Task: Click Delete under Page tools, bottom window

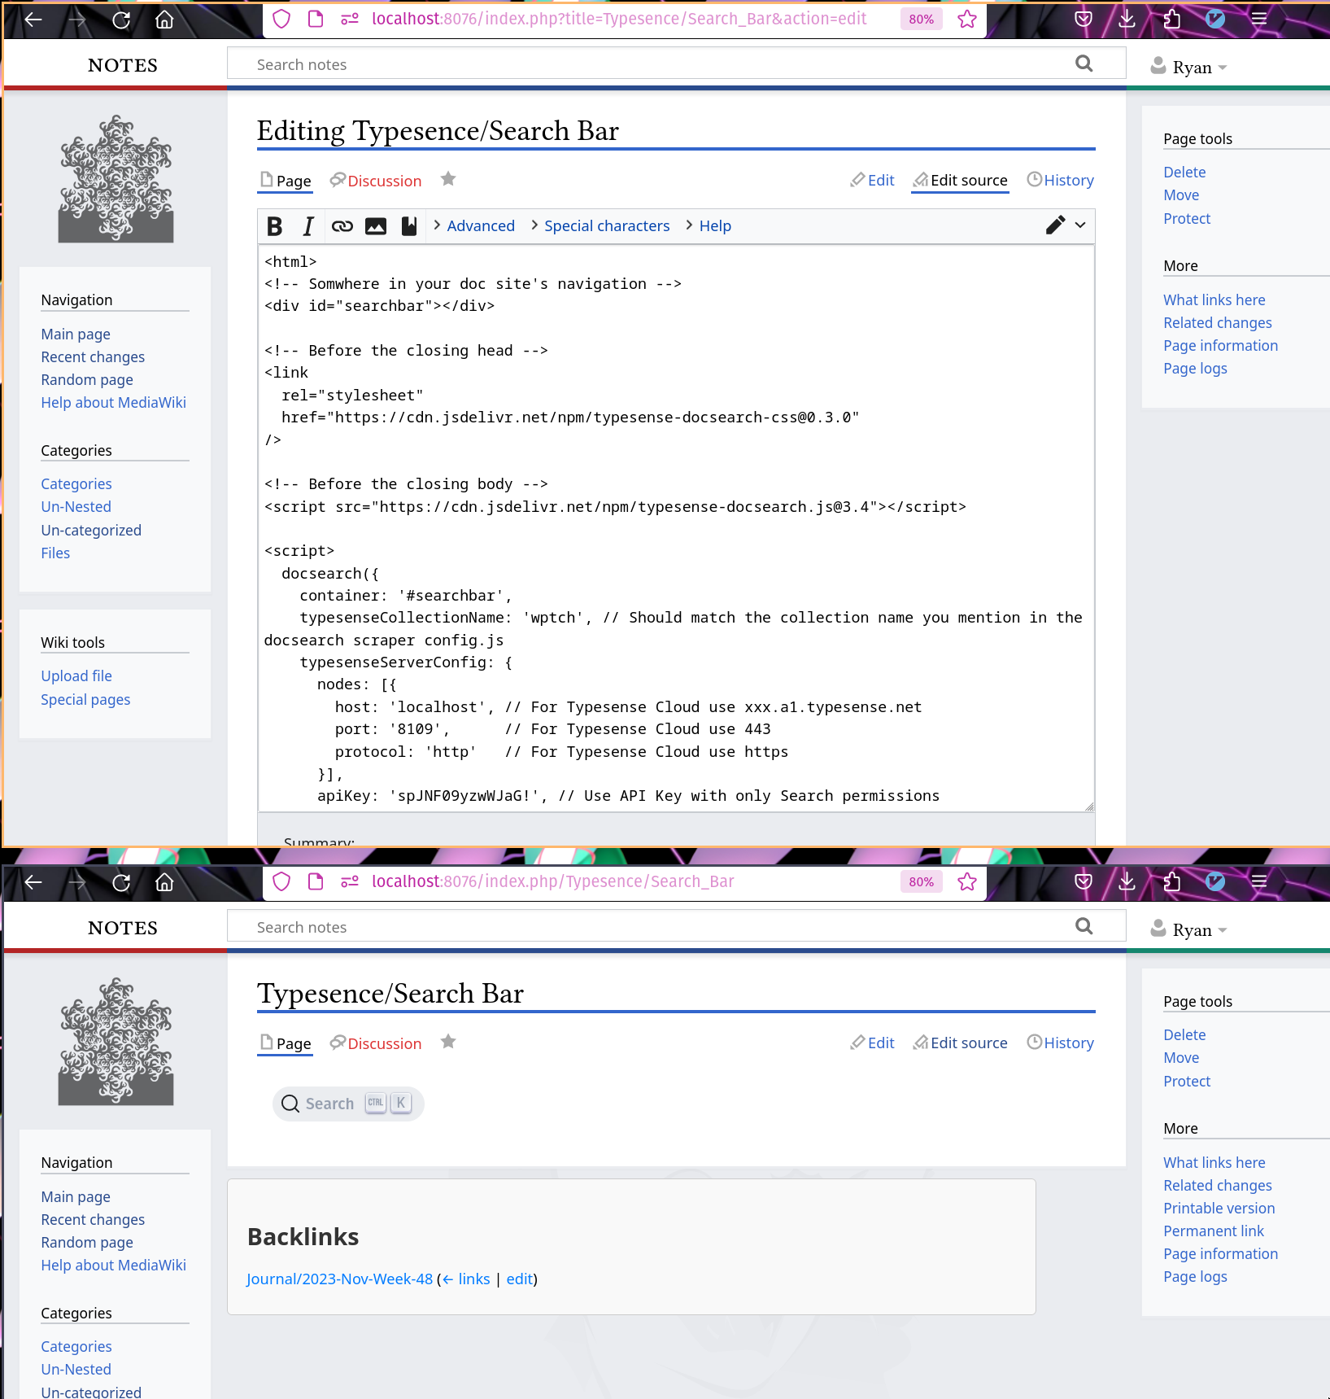Action: click(1184, 1034)
